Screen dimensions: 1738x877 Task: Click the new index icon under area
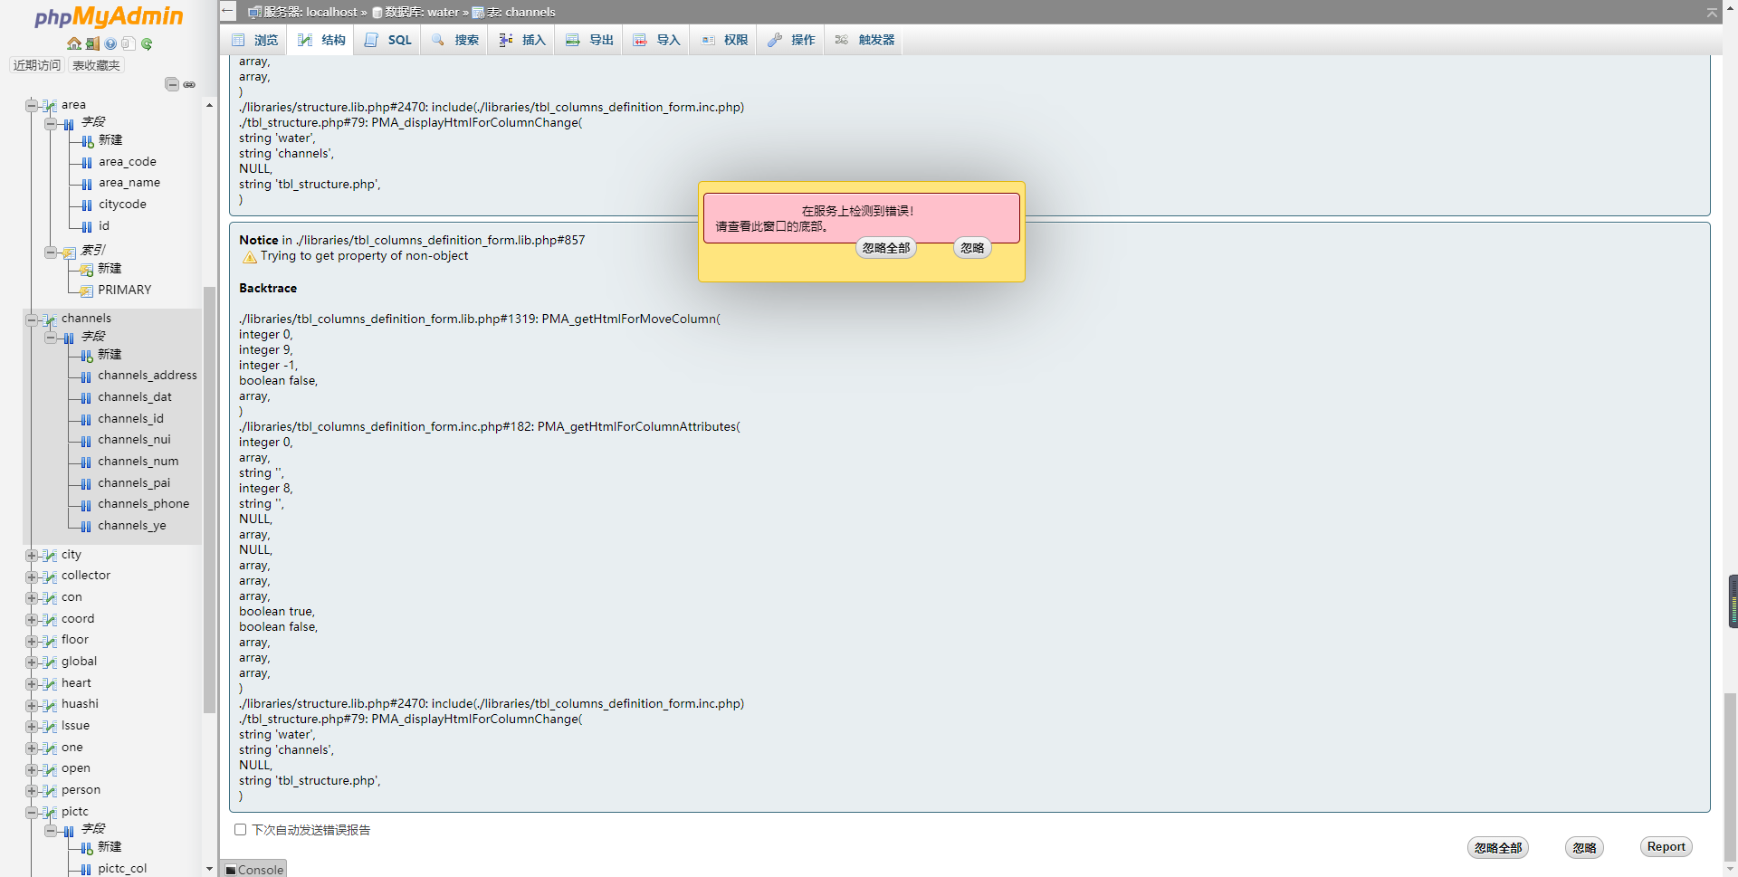pyautogui.click(x=87, y=270)
